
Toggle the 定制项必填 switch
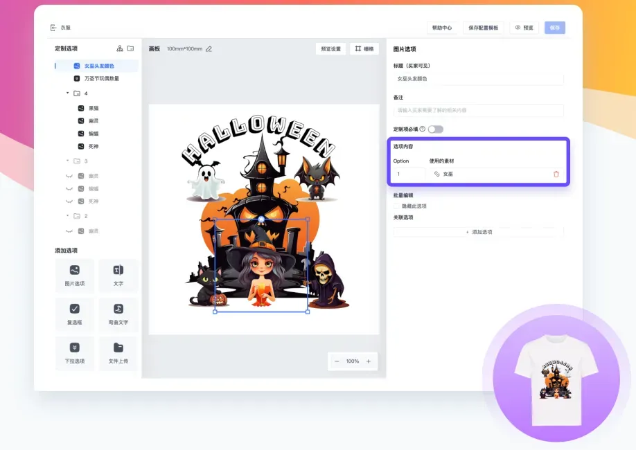tap(436, 129)
